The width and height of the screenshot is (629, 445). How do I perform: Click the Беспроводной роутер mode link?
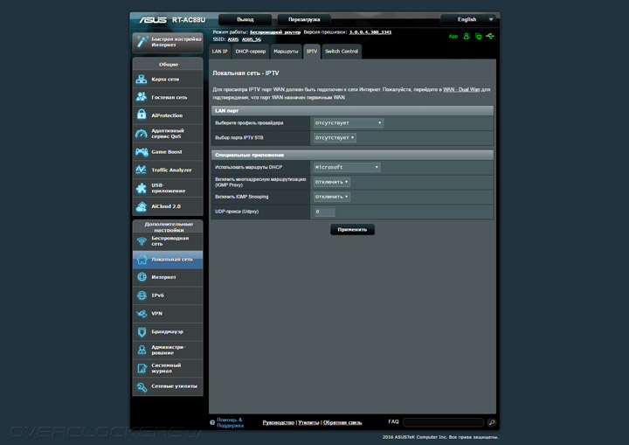(275, 32)
